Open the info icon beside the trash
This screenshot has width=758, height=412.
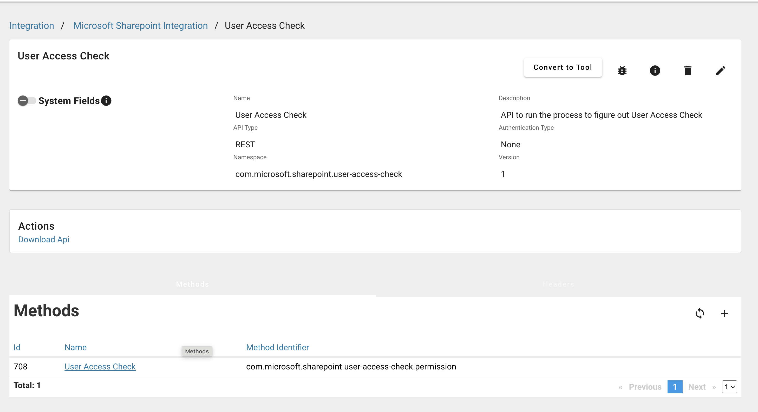[x=655, y=71]
